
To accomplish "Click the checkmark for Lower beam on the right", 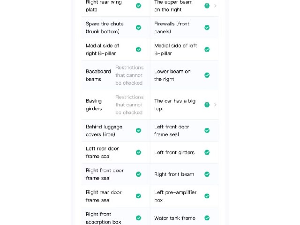I will tap(207, 75).
